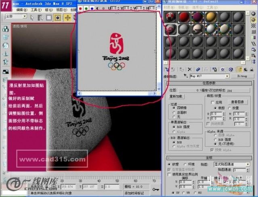Click the Bitmap map type button
Viewport: 258px width, 197px height.
242,76
